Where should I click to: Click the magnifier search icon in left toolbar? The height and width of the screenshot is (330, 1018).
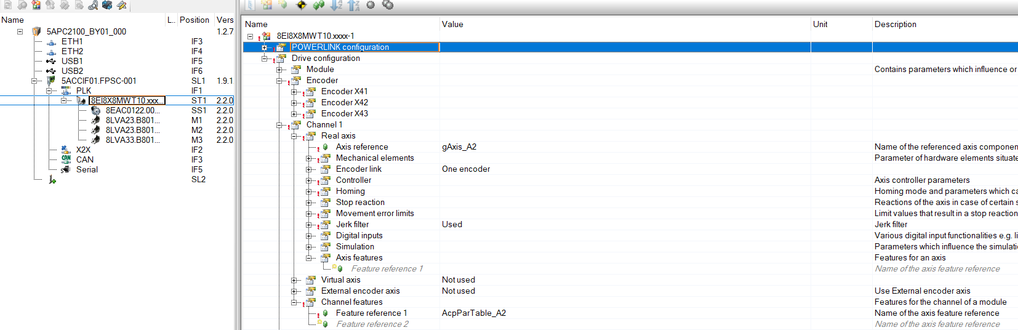[x=93, y=6]
